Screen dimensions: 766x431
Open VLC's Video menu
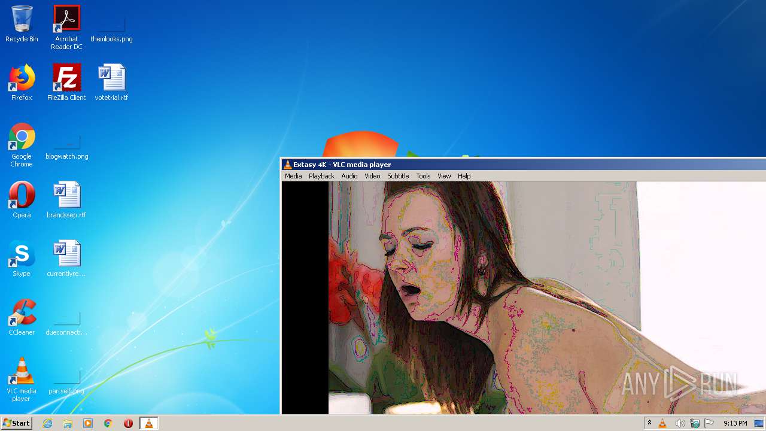pyautogui.click(x=372, y=176)
